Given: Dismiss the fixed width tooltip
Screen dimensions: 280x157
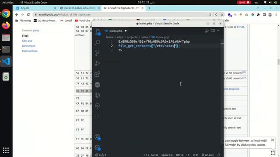Looking at the screenshot, I should coord(273,140).
